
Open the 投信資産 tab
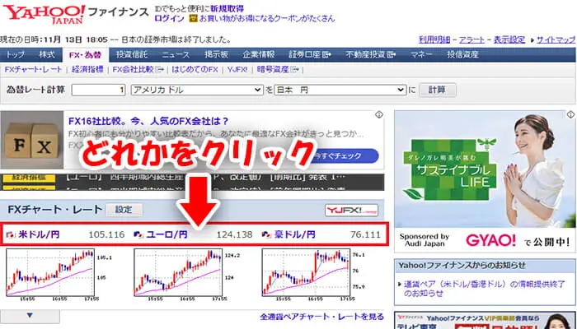coord(462,55)
